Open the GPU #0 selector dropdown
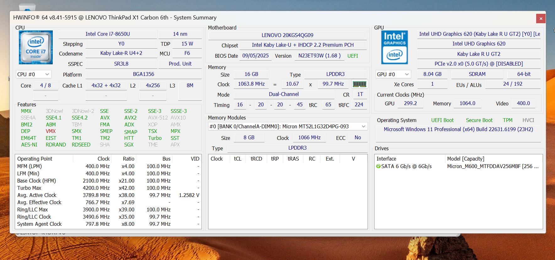The height and width of the screenshot is (260, 555). coord(393,74)
